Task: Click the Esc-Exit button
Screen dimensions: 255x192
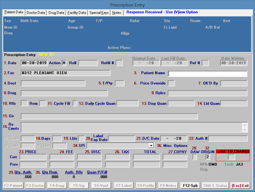Action: [240, 185]
